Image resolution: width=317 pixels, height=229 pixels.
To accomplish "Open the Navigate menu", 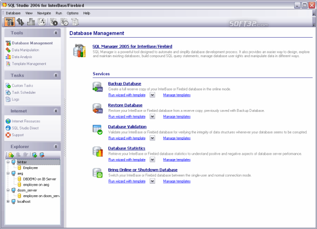I will tap(44, 13).
